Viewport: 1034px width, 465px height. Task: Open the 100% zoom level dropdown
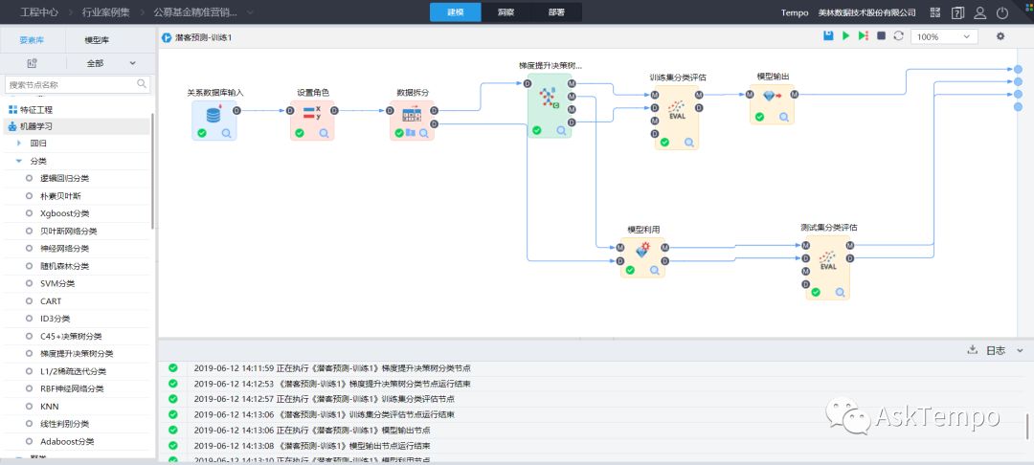coord(944,37)
